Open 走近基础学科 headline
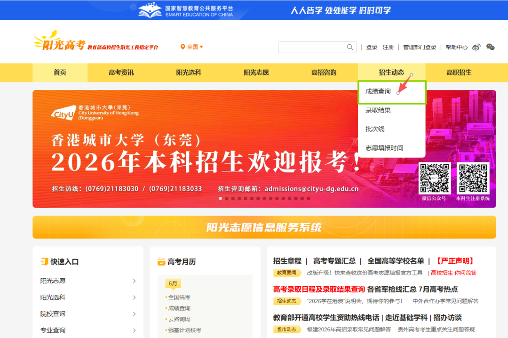Screen dimensions: 508x338 pos(406,317)
